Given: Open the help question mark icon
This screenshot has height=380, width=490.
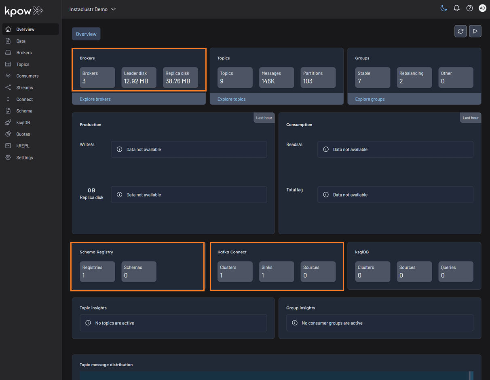Looking at the screenshot, I should pyautogui.click(x=469, y=8).
